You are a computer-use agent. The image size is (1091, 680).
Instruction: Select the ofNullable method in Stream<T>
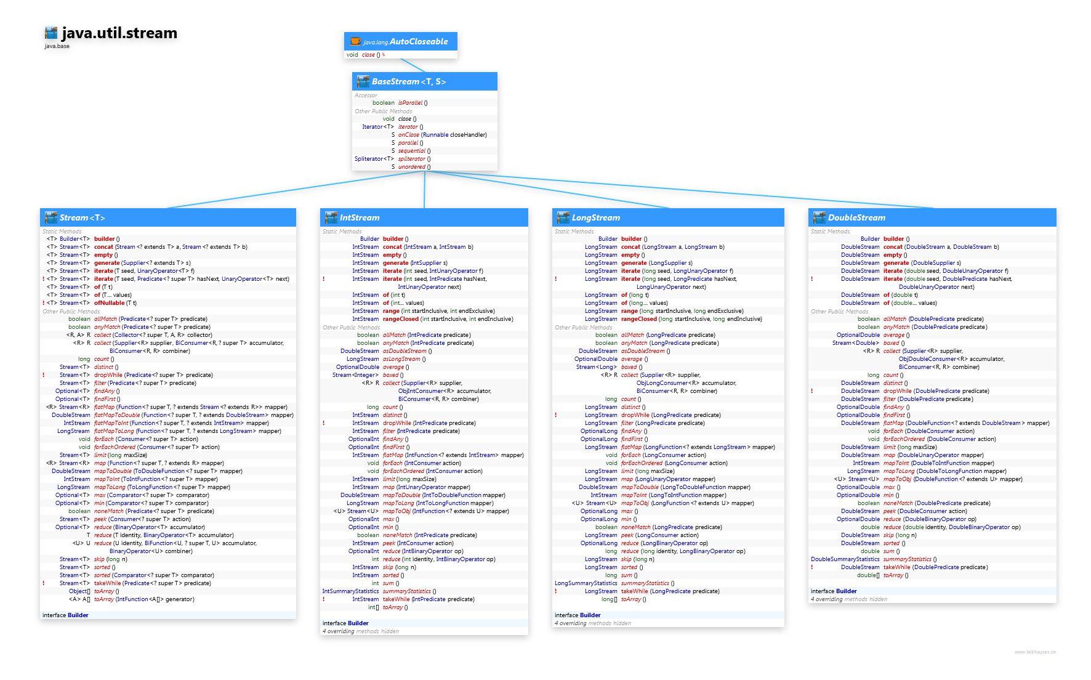(x=109, y=303)
